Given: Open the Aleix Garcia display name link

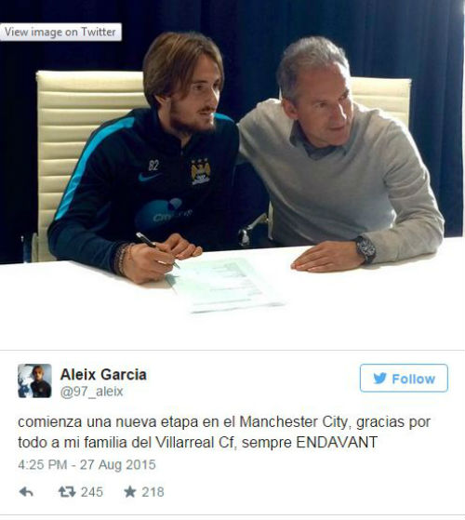Looking at the screenshot, I should click(103, 374).
